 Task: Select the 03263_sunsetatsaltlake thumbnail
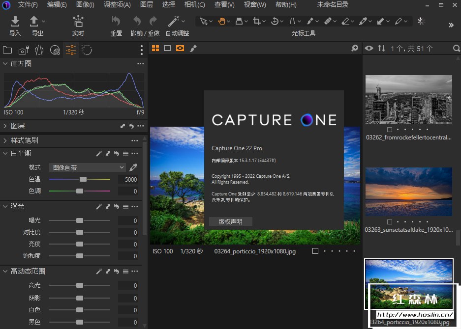coord(408,192)
